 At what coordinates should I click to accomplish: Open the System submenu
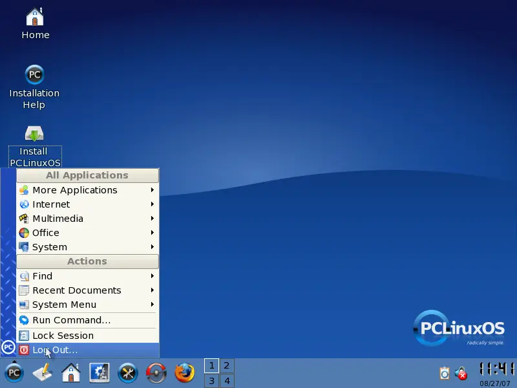click(88, 247)
